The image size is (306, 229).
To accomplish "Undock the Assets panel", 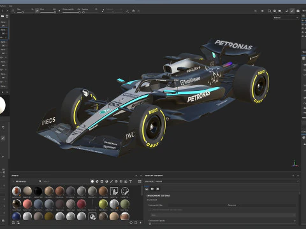I will pyautogui.click(x=136, y=176).
